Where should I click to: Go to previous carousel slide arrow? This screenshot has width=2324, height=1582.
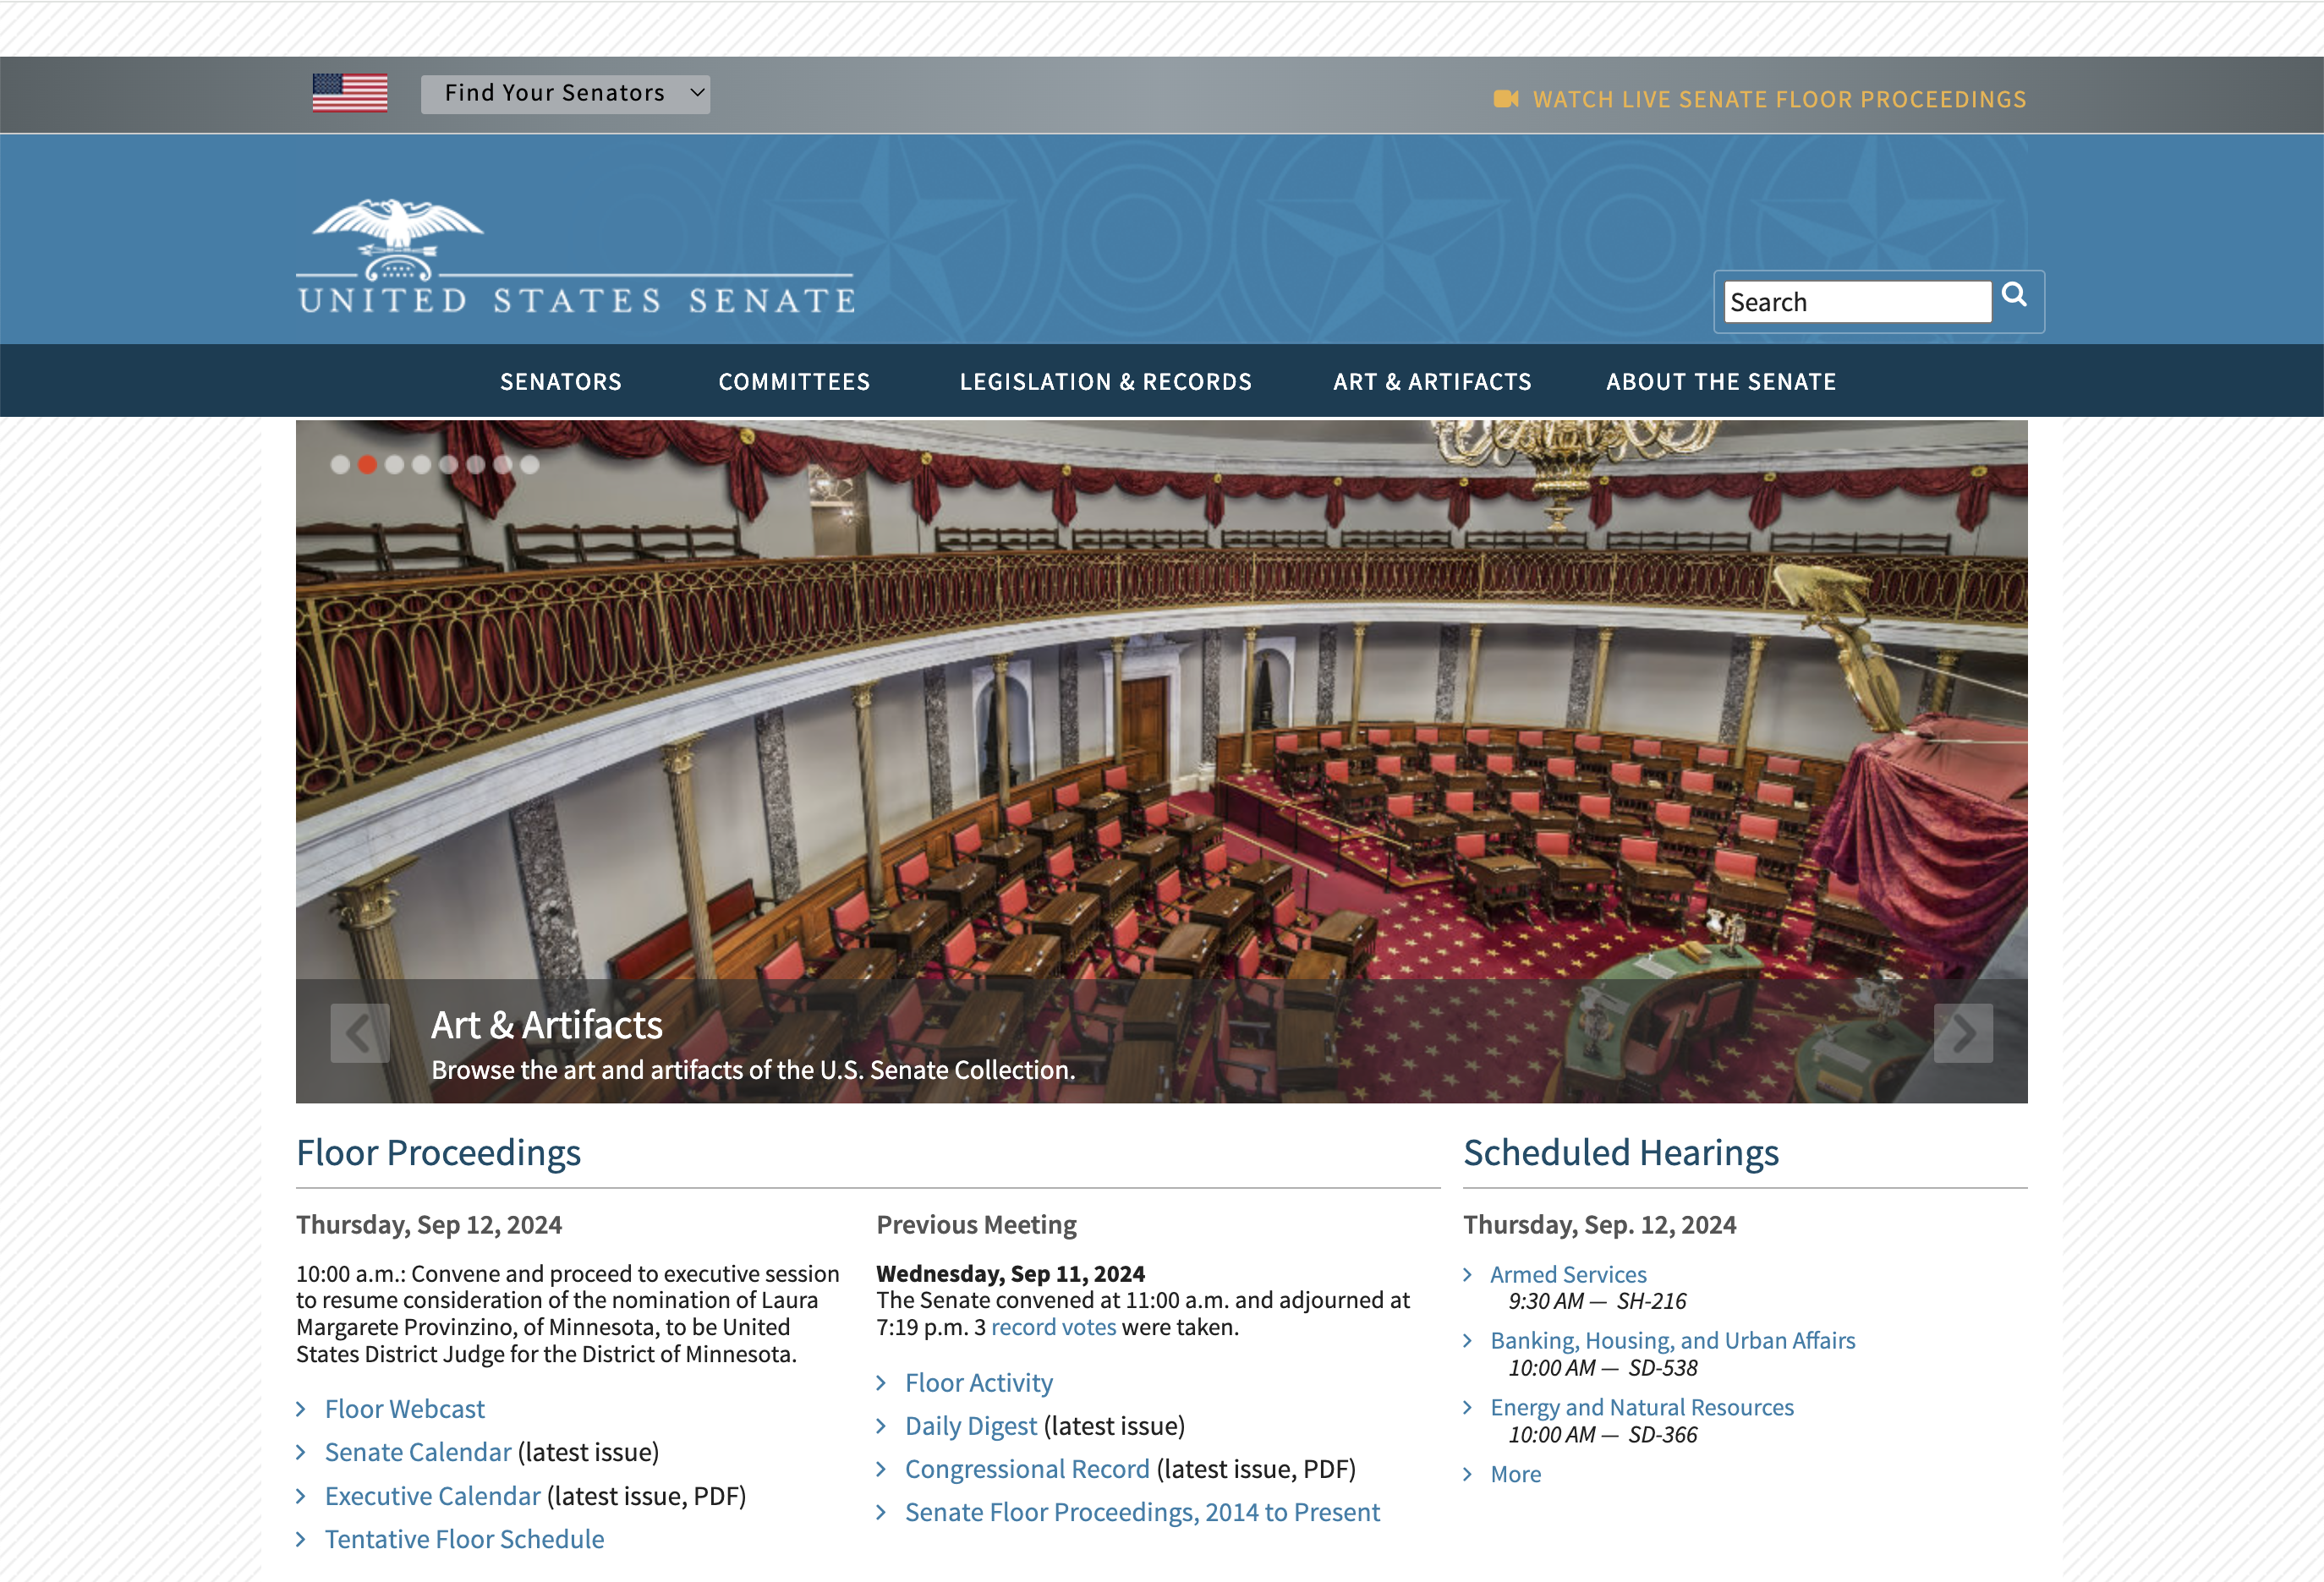(x=359, y=1033)
